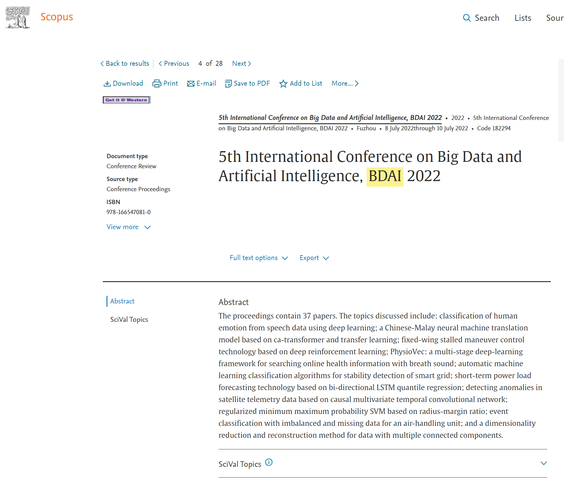
Task: Open the Search menu item
Action: pyautogui.click(x=487, y=18)
